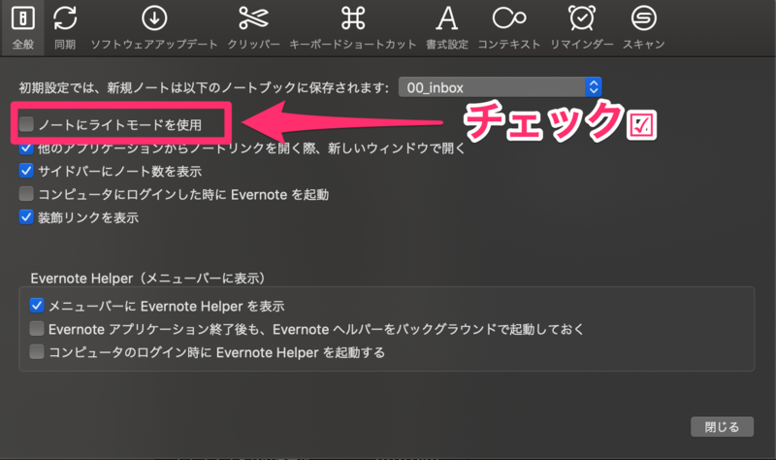The image size is (776, 460).
Task: Open the キーボードショートカット command-key icon
Action: pos(353,18)
